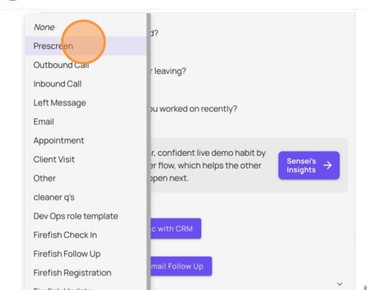The height and width of the screenshot is (290, 367).
Task: Select Other from the list
Action: coord(86,178)
